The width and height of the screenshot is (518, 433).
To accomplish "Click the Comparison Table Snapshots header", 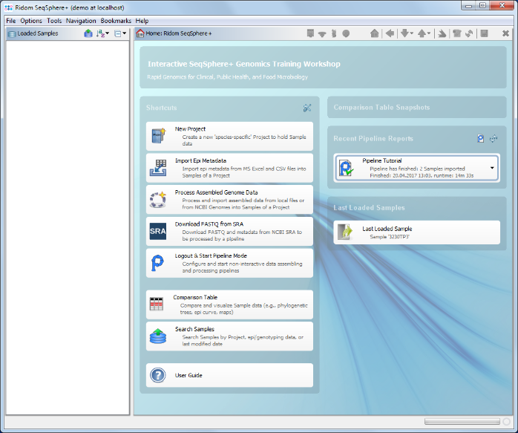I will 381,108.
